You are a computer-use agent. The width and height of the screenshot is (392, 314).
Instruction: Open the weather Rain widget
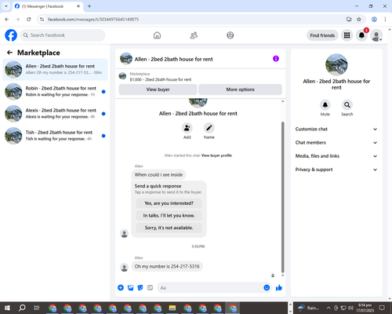(x=309, y=308)
